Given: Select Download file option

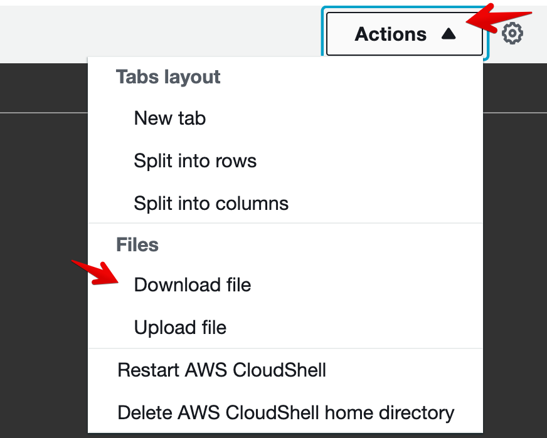Looking at the screenshot, I should click(192, 285).
